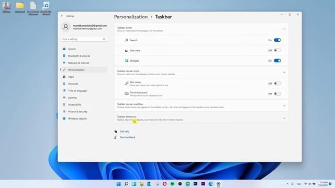Open the Widgets taskbar button

134,184
